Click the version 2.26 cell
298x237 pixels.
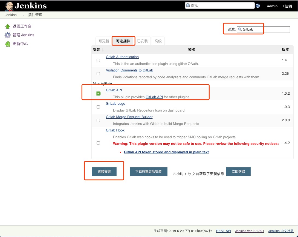pos(285,74)
